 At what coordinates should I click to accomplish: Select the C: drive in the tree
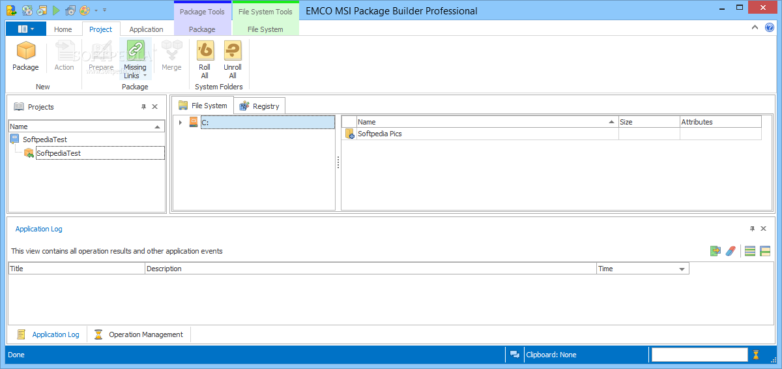click(268, 122)
